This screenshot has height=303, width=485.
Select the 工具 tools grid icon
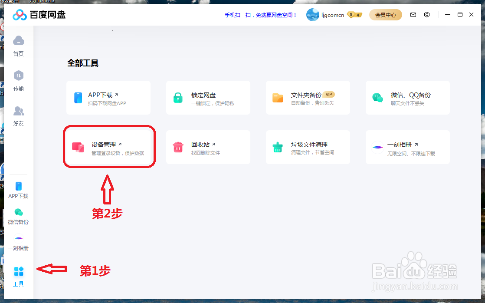[x=19, y=271]
